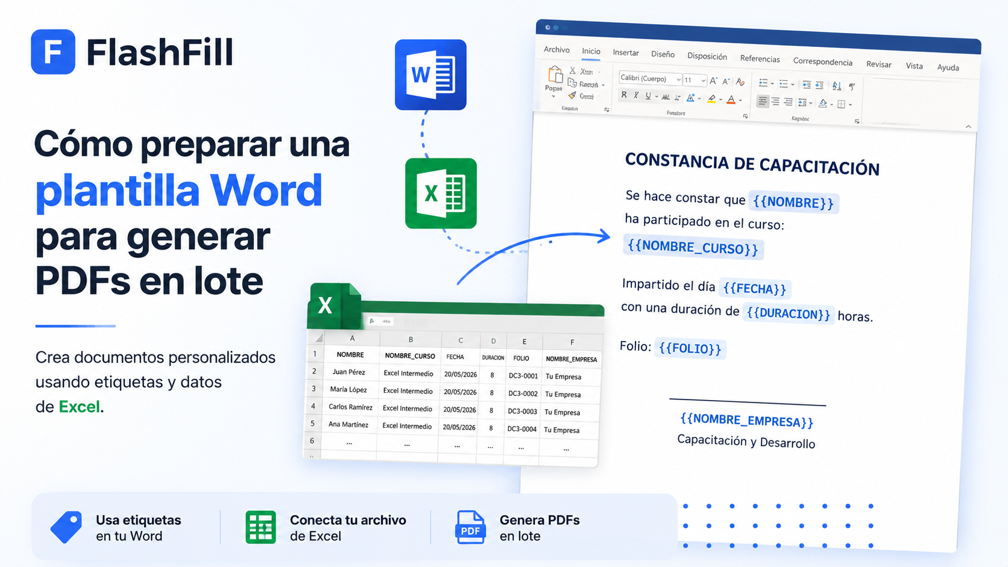
Task: Toggle strikethrough formatting
Action: (666, 97)
